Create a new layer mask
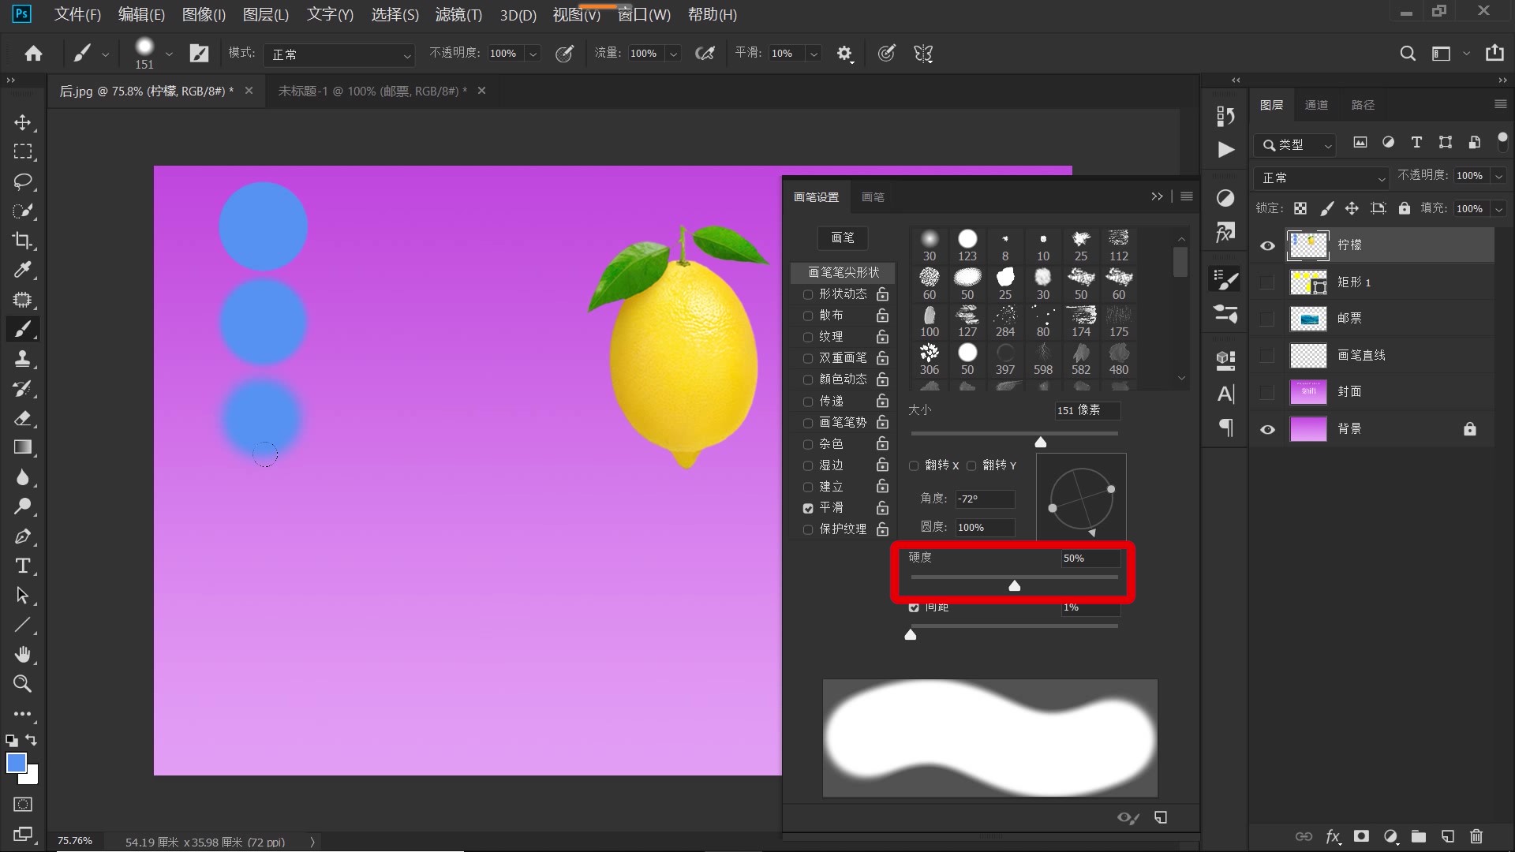The image size is (1515, 852). [1361, 836]
